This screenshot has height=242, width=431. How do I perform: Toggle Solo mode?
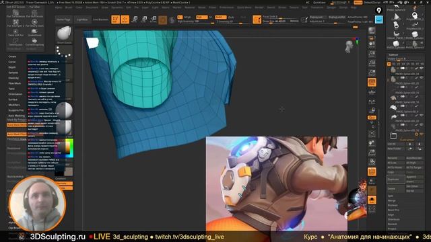point(372,200)
